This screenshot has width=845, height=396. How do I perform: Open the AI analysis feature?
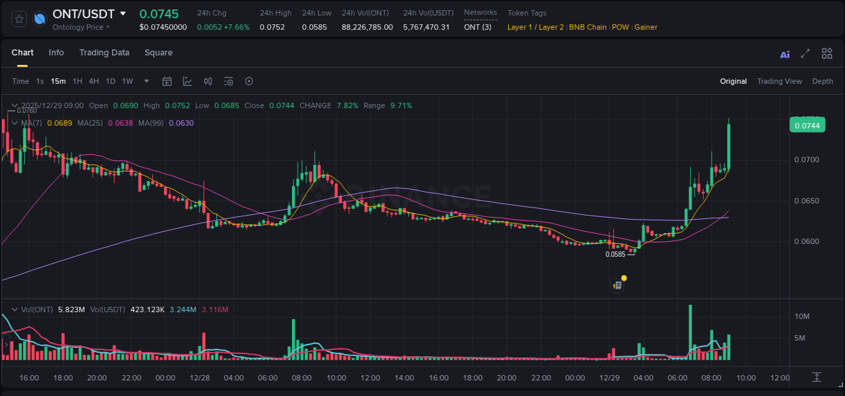(784, 53)
